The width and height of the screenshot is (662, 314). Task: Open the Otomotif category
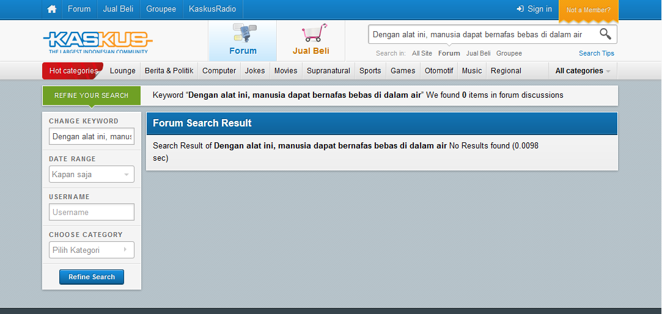pos(439,71)
